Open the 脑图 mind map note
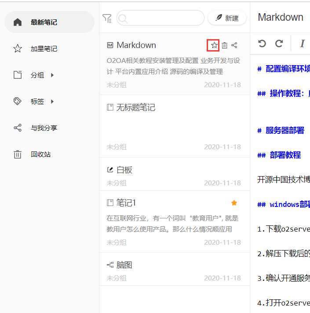The image size is (310, 313). pyautogui.click(x=124, y=265)
